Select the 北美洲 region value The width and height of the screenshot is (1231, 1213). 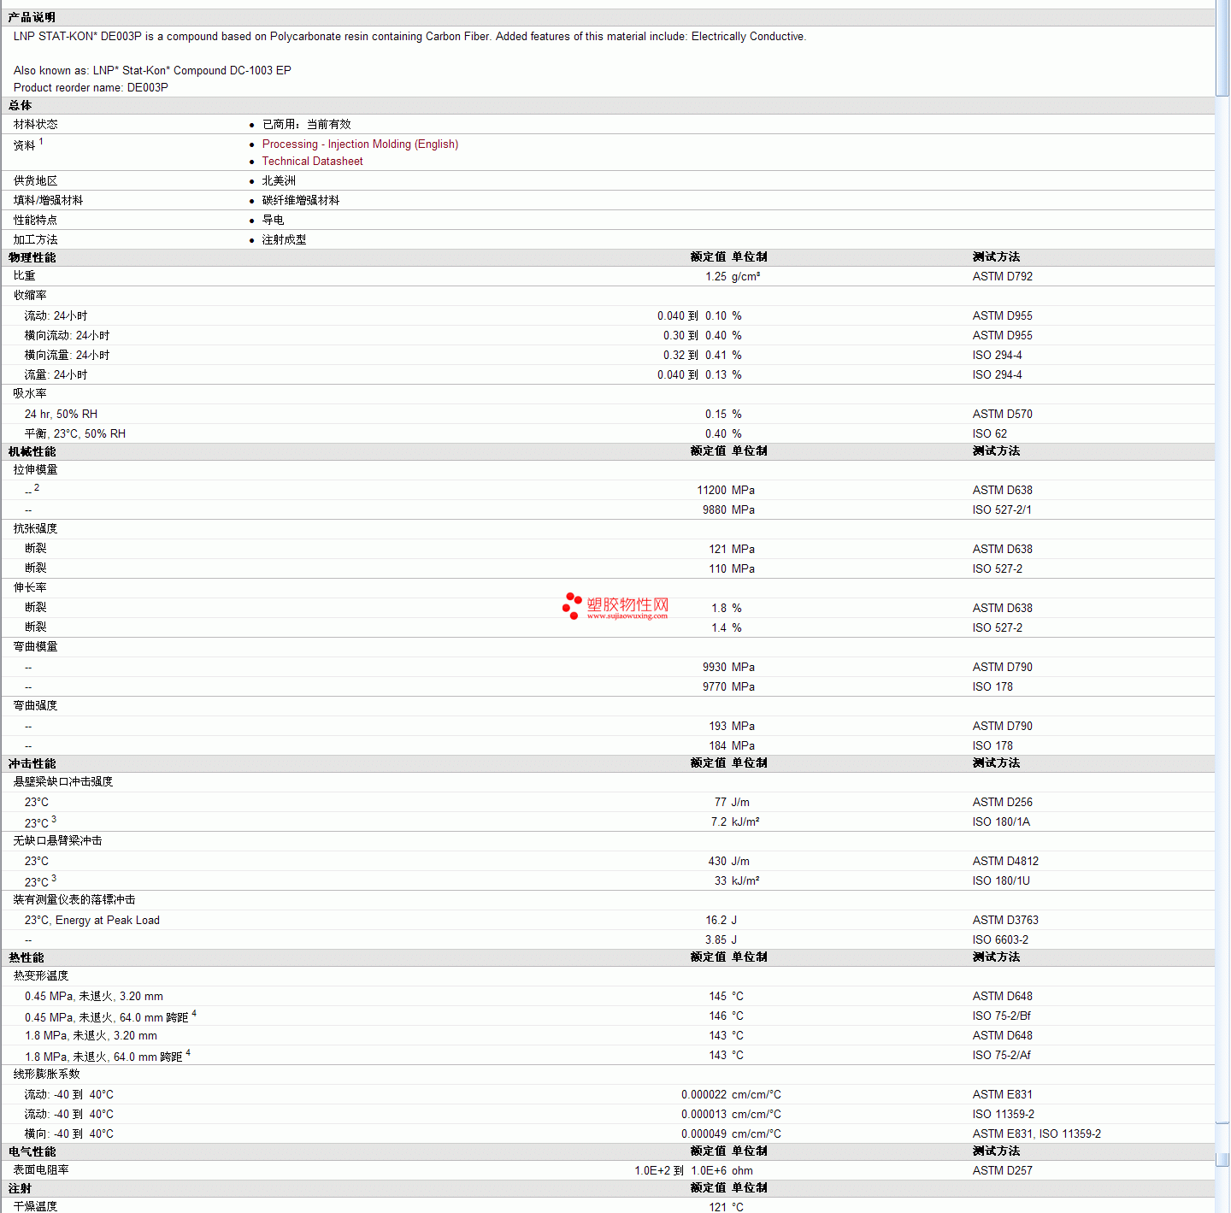pyautogui.click(x=279, y=181)
